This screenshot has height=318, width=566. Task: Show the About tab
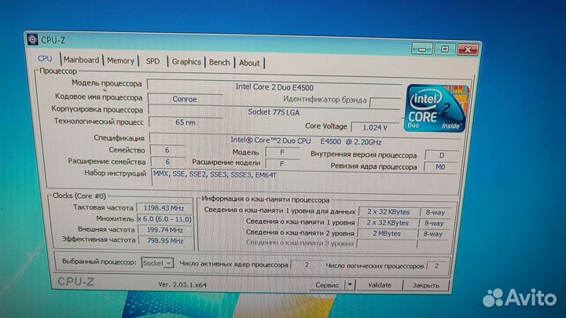249,63
